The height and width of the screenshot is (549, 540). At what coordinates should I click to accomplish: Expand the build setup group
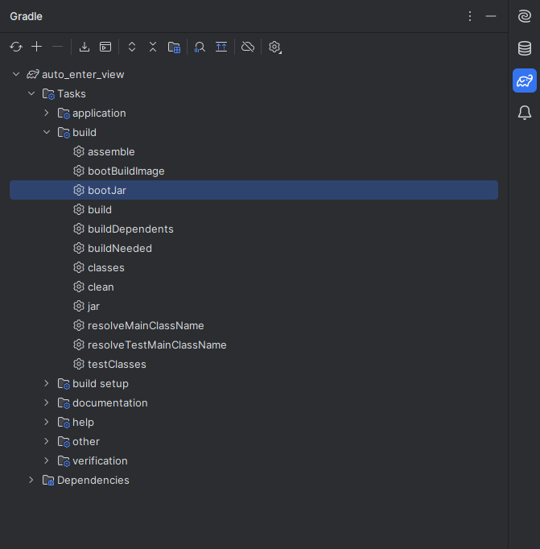coord(47,383)
